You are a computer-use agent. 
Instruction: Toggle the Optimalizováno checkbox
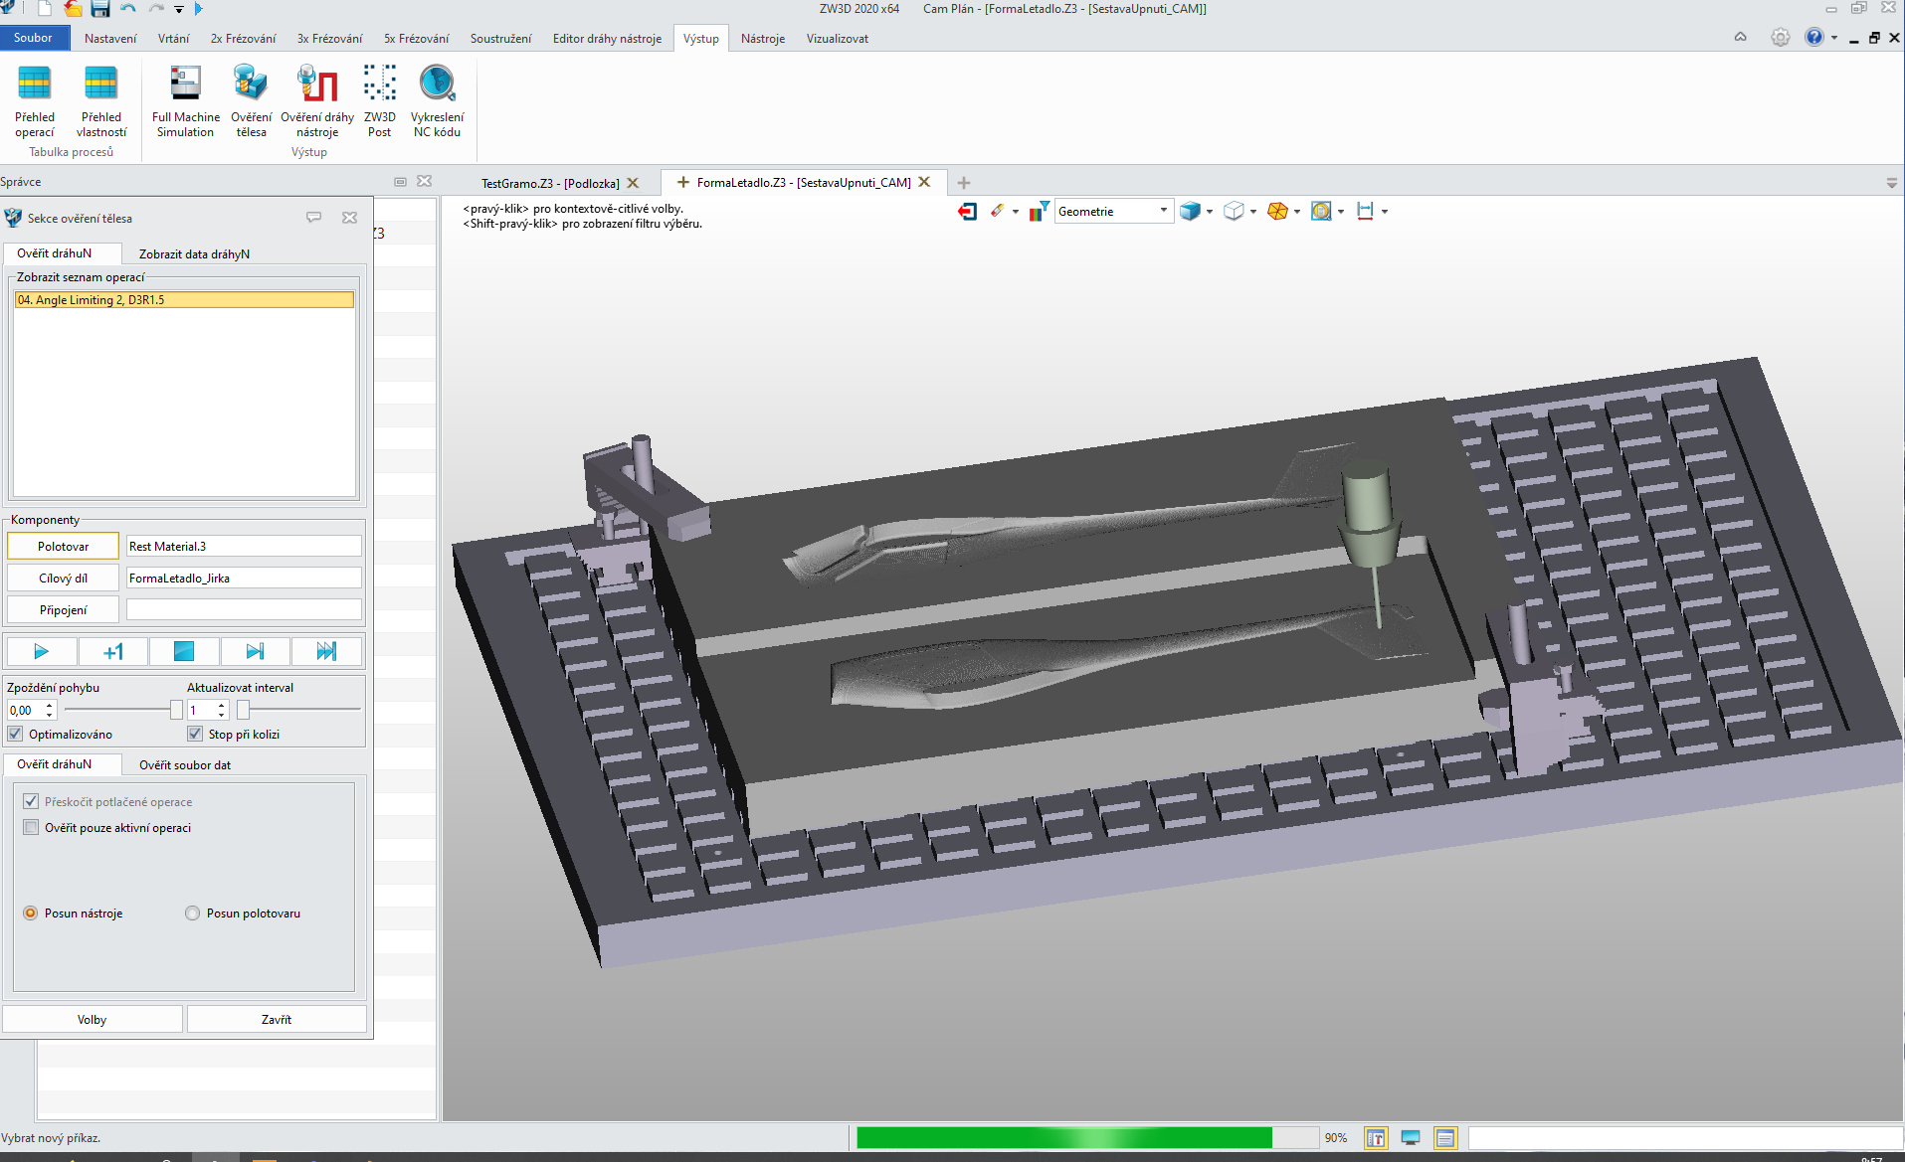pyautogui.click(x=16, y=734)
